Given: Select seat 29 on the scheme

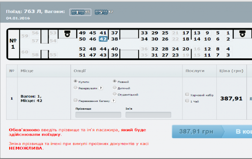Looking at the screenshot, I should click(x=155, y=33).
